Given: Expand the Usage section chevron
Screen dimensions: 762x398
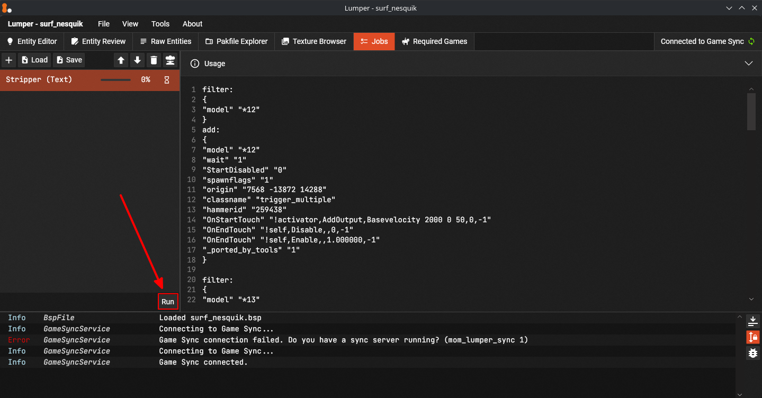Looking at the screenshot, I should point(749,64).
